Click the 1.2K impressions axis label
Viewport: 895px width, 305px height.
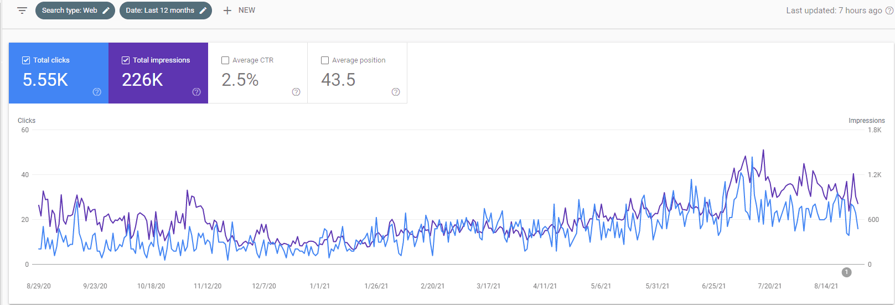point(875,175)
